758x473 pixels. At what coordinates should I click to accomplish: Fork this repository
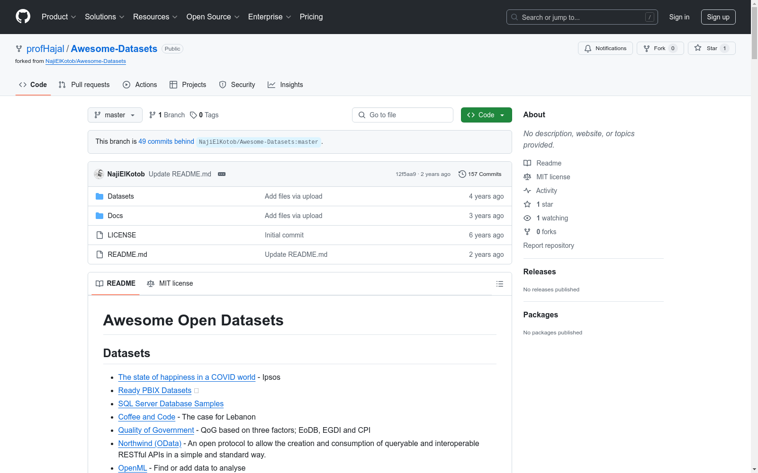(660, 48)
